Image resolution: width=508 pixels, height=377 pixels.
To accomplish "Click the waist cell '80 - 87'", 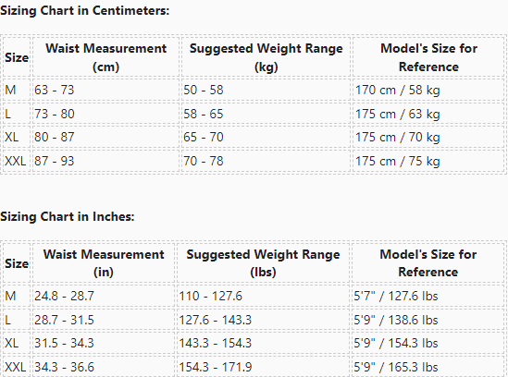I will point(55,137).
